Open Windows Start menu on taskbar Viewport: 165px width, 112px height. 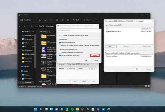point(36,109)
